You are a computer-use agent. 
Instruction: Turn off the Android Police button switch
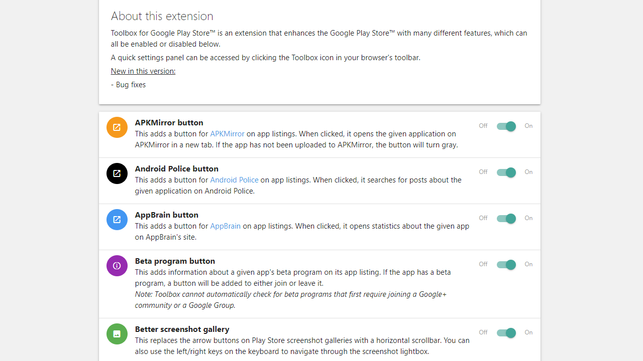tap(506, 172)
